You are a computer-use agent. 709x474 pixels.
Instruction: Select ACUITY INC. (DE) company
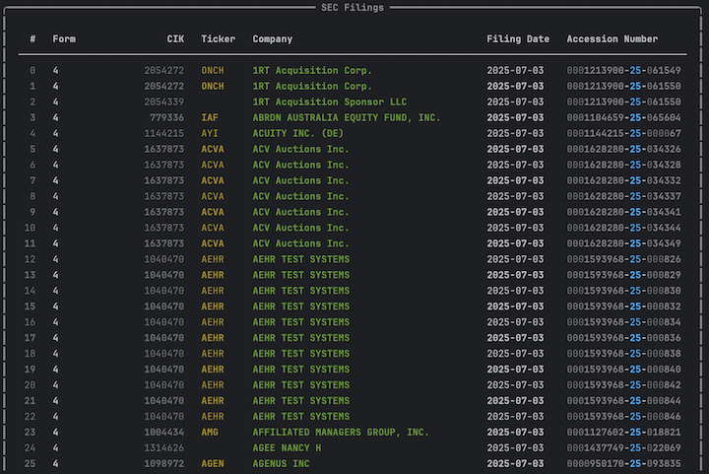[x=298, y=133]
